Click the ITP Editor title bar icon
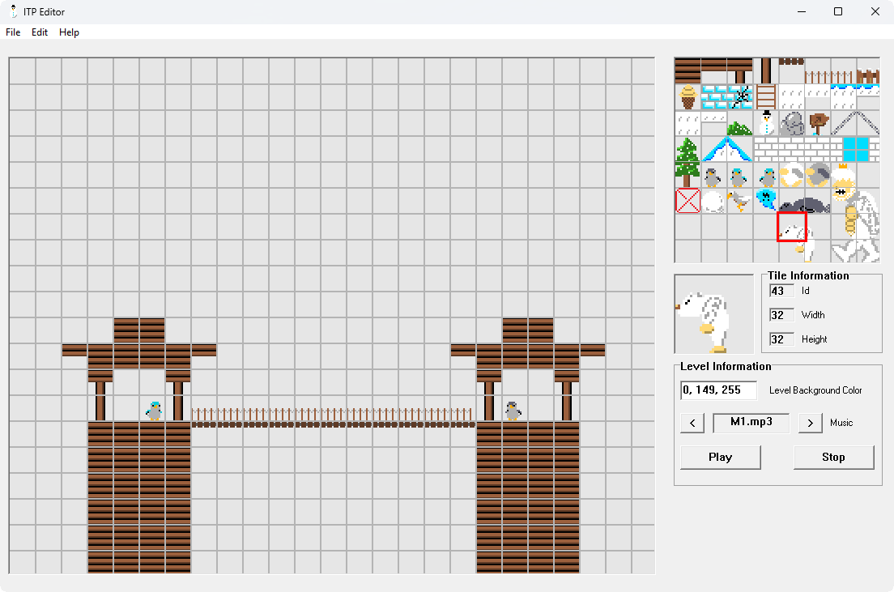894x592 pixels. [13, 11]
